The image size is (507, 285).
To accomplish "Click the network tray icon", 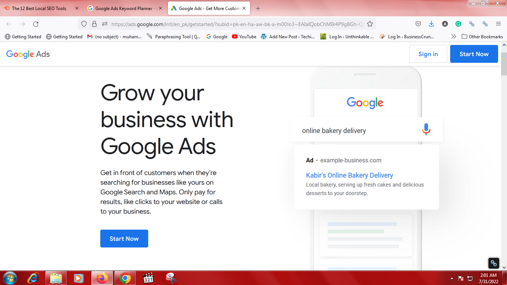I will [x=470, y=278].
